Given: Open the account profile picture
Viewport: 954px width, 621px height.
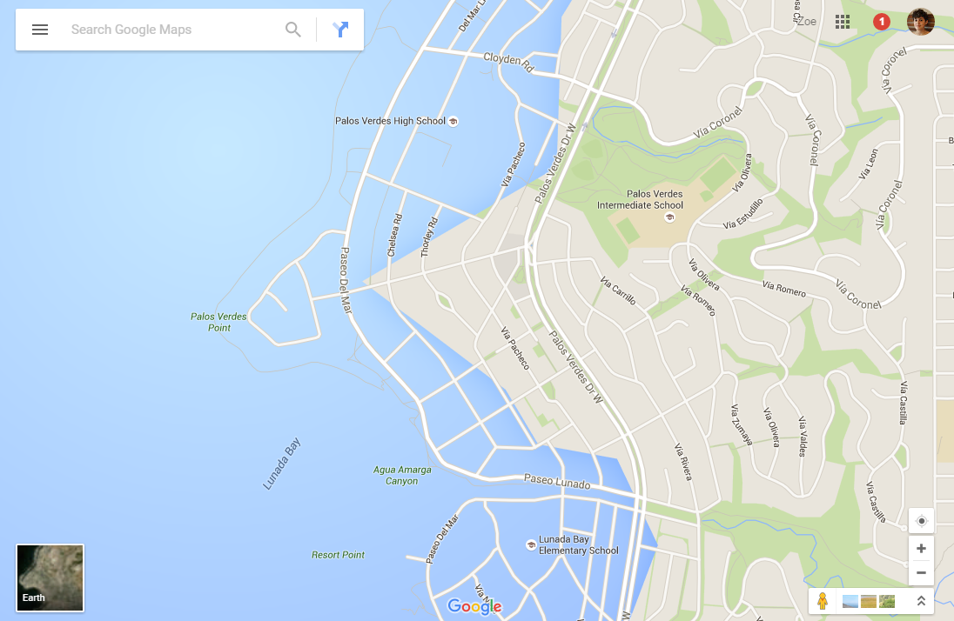Looking at the screenshot, I should point(920,22).
